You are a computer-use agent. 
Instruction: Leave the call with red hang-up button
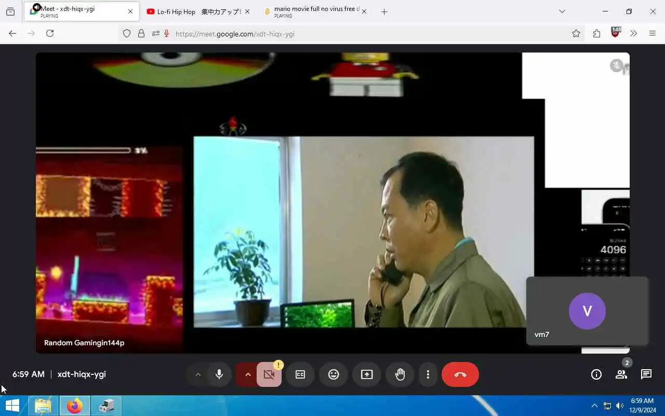[460, 374]
